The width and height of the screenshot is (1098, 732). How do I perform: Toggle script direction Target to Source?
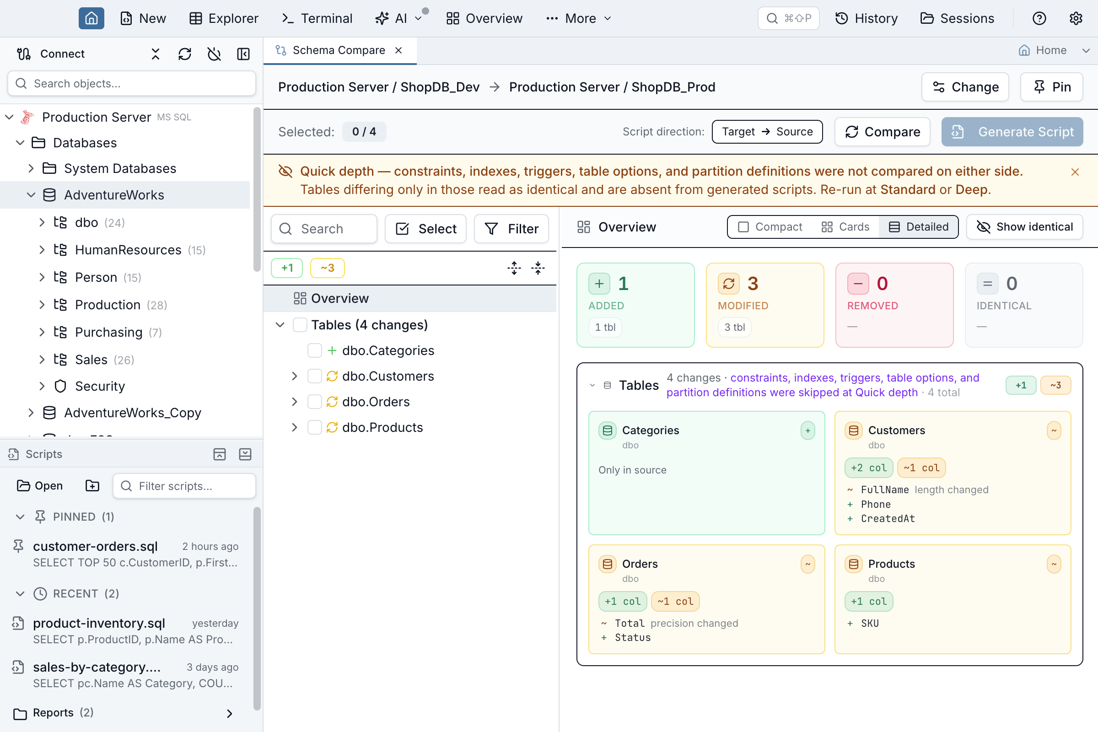pos(767,132)
